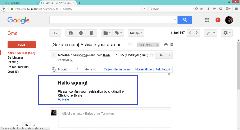The height and width of the screenshot is (130, 240).
Task: Select sender avatar placeholder icon
Action: coord(54,55)
